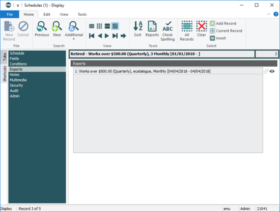This screenshot has height=212, width=280.
Task: Select the Details view icon
Action: [115, 26]
